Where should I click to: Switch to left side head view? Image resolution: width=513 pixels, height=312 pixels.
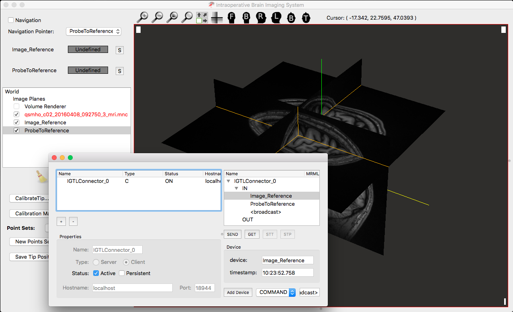click(276, 18)
